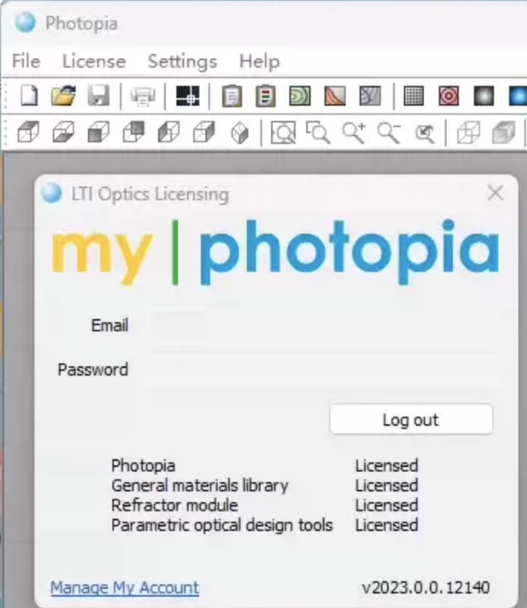
Task: Click the Log out button
Action: point(411,419)
